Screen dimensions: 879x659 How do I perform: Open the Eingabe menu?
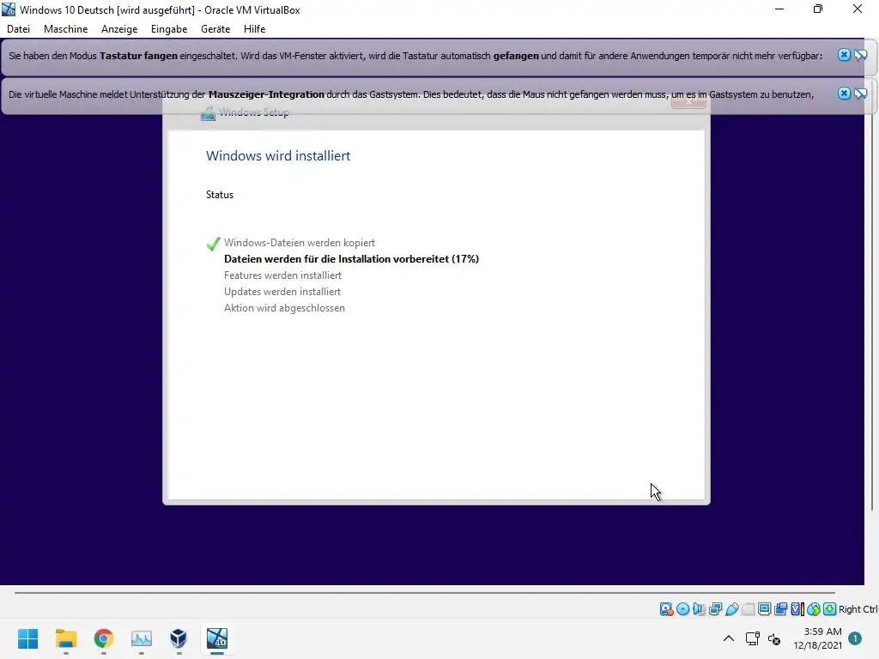point(169,29)
